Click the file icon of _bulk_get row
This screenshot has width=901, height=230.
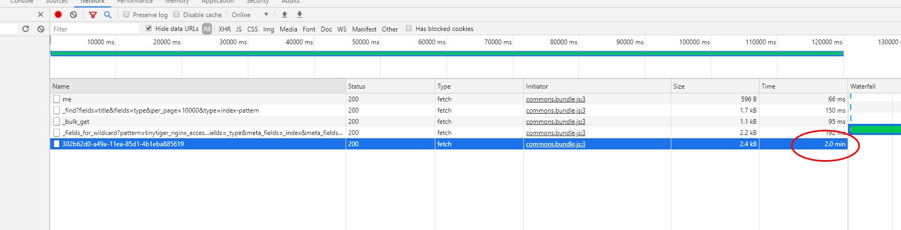57,122
